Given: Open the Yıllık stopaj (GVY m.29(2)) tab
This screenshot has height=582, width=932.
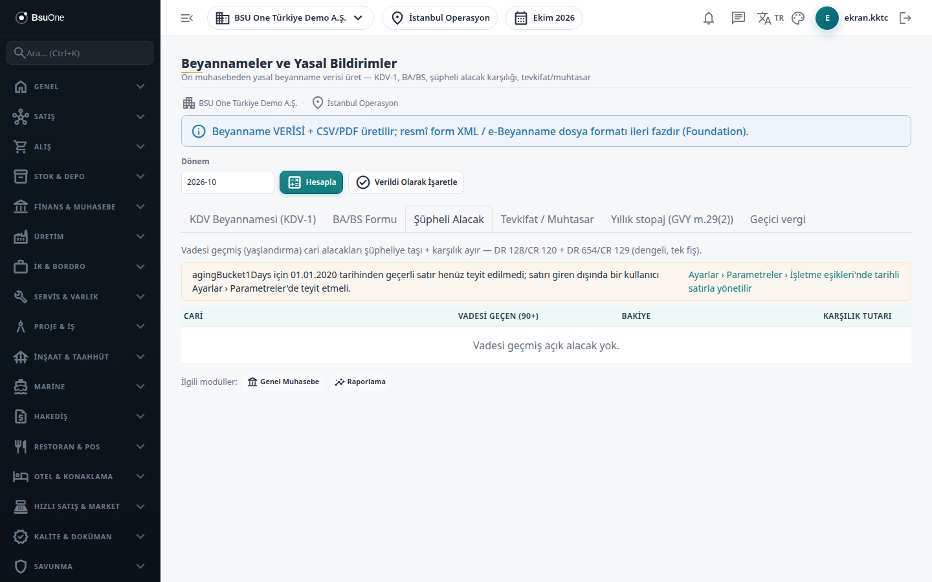Looking at the screenshot, I should (672, 220).
